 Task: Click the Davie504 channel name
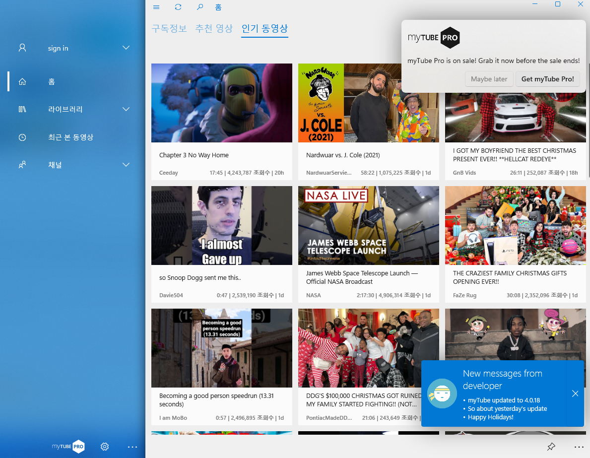tap(171, 295)
